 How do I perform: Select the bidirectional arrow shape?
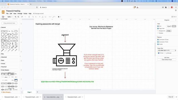tap(13, 47)
